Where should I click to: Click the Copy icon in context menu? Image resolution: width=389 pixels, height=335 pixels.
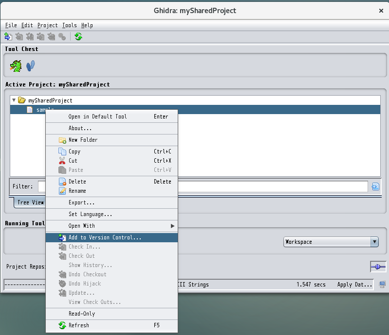(x=62, y=151)
